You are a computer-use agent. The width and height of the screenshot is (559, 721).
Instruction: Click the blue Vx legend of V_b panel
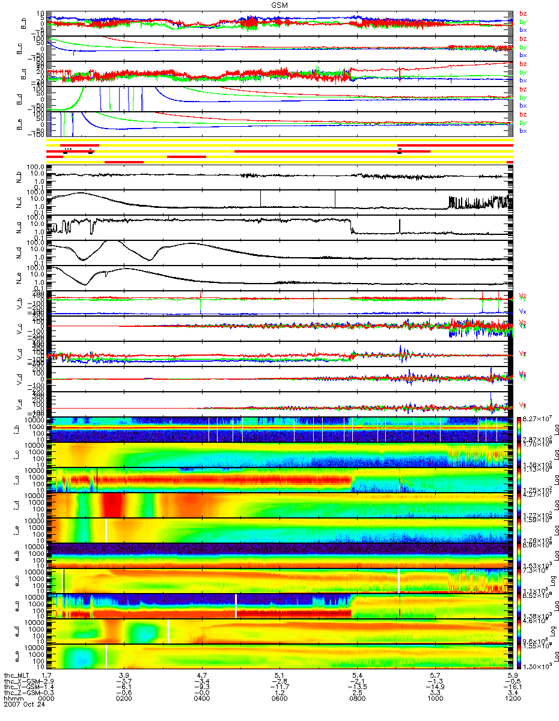(x=523, y=311)
